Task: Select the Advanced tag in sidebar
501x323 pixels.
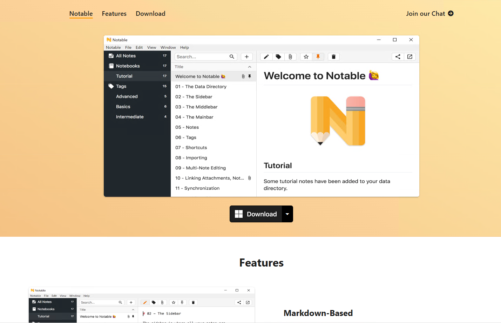Action: [x=137, y=96]
